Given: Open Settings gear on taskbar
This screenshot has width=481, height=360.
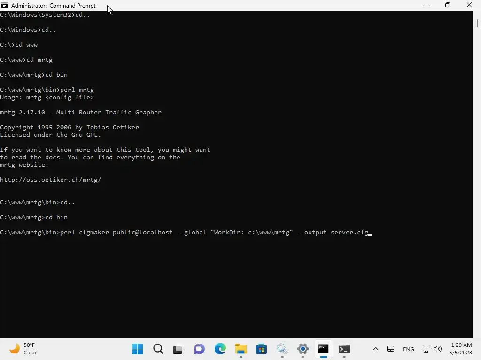Looking at the screenshot, I should 303,349.
